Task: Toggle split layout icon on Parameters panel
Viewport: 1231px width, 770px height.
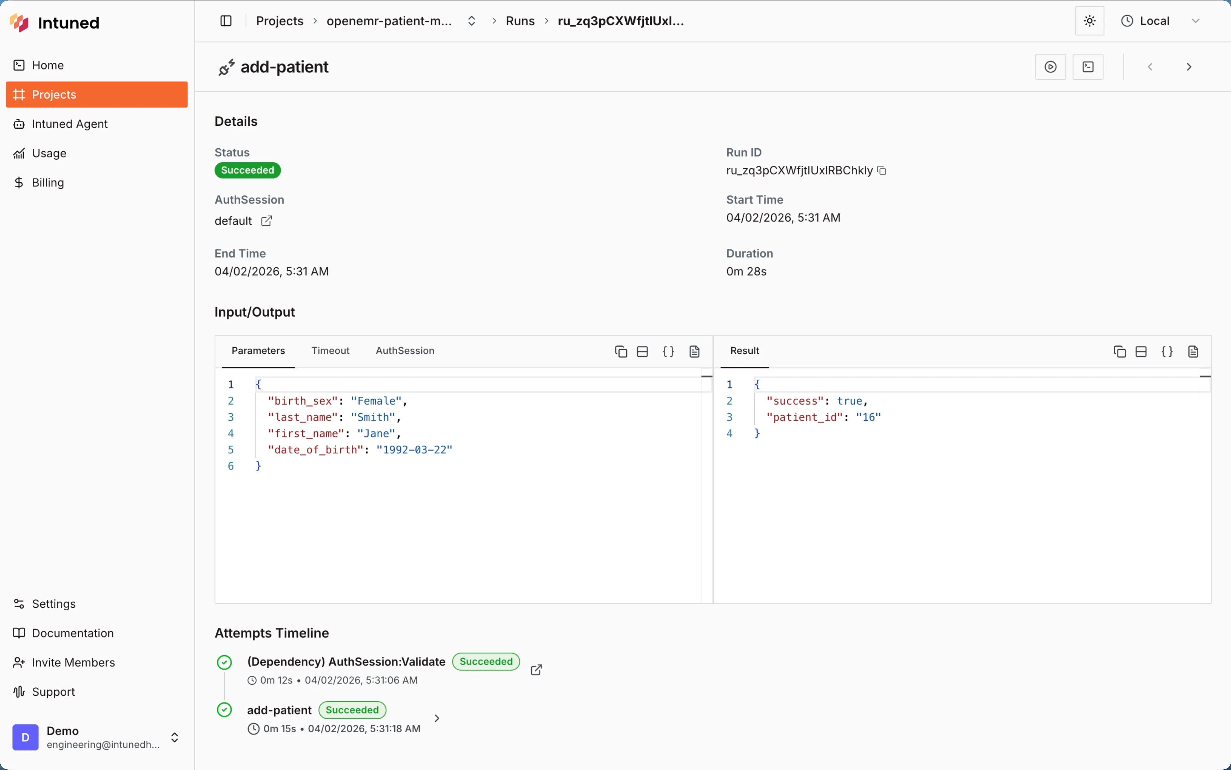Action: click(642, 351)
